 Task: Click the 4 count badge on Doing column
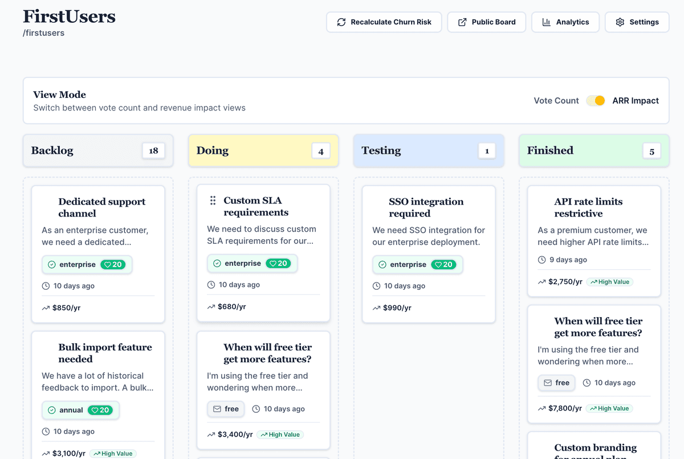click(320, 150)
